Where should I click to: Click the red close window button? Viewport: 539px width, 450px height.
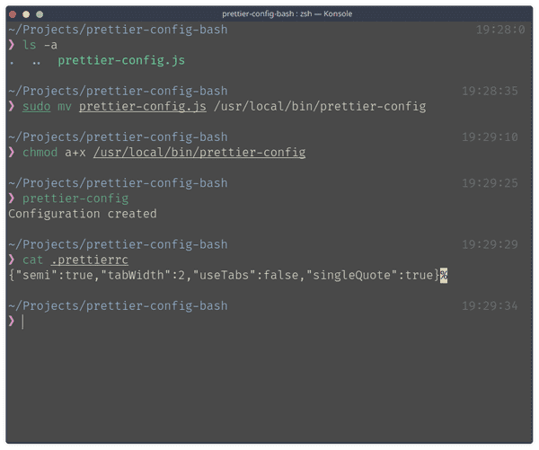[13, 14]
